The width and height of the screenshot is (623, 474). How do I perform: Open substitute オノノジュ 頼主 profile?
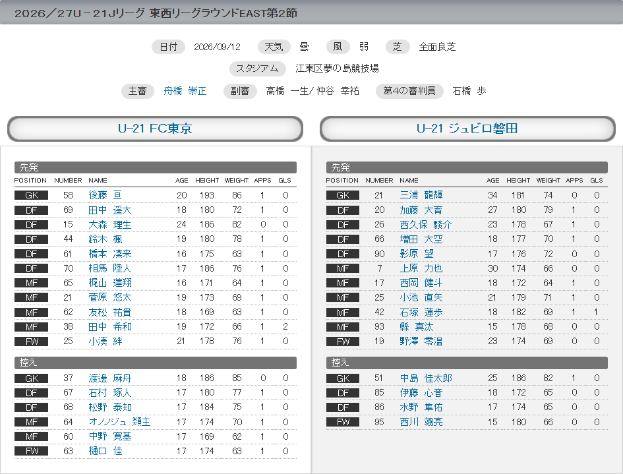click(x=119, y=421)
